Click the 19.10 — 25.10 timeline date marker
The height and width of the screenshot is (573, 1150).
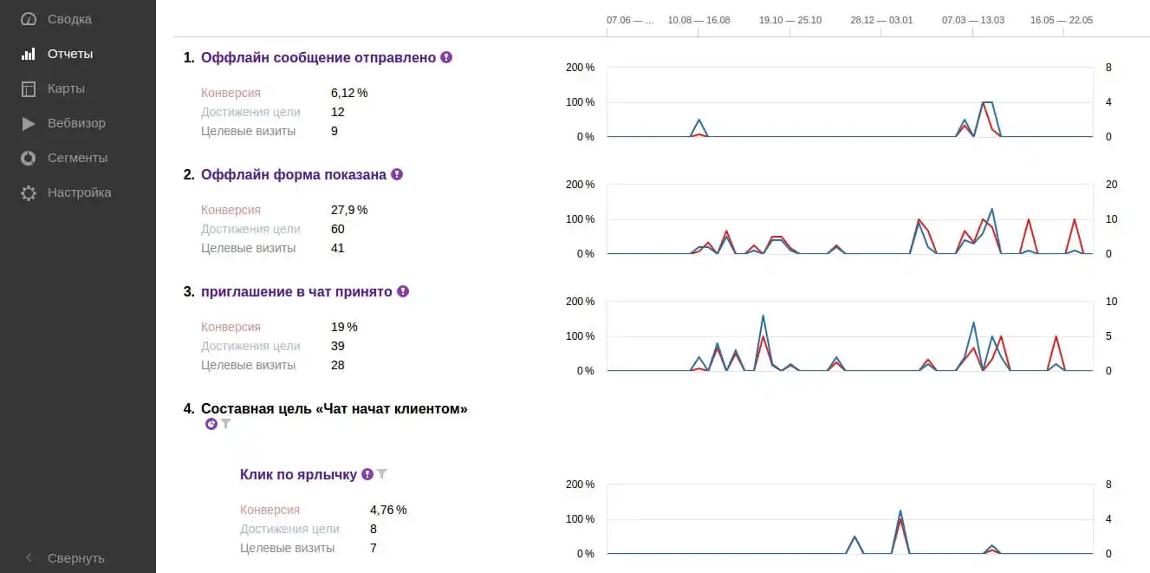point(790,20)
